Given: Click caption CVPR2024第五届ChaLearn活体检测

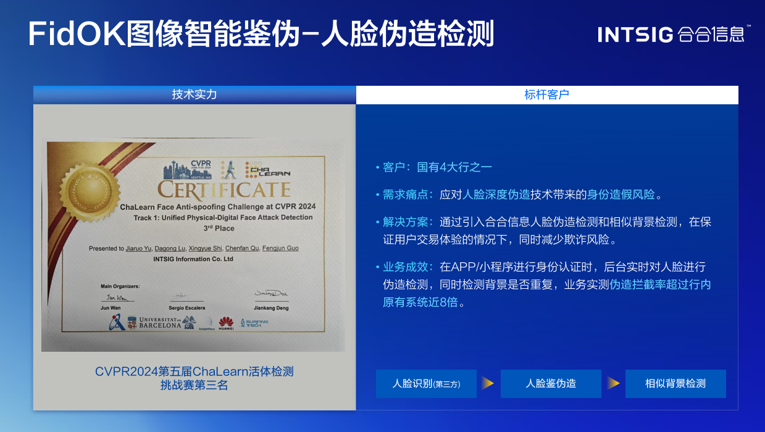Looking at the screenshot, I should (x=194, y=372).
